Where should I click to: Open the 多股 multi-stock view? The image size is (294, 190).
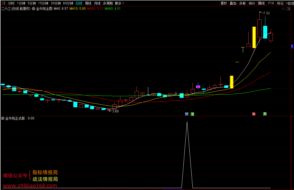(x=242, y=3)
